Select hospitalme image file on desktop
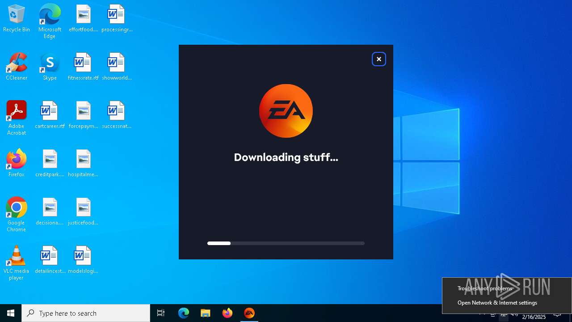This screenshot has width=572, height=322. (83, 164)
